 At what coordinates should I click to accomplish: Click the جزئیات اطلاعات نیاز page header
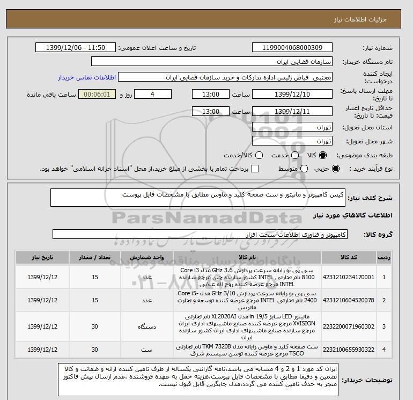(360, 19)
